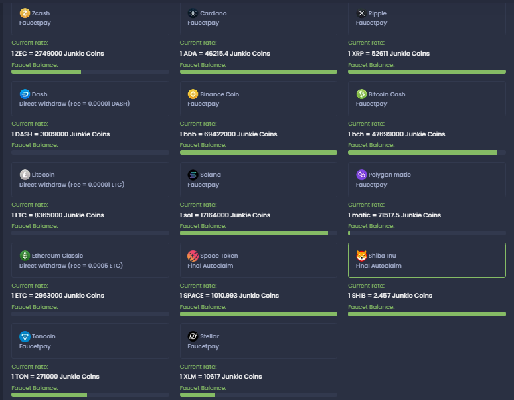
Task: Click the '1 matic = 71517.5 Junkie Coins' rate
Action: [395, 215]
